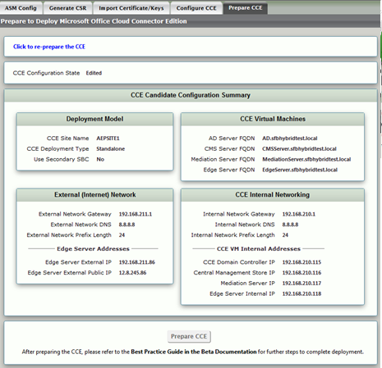Click Internal Network Prefix Length value 24

tap(285, 235)
